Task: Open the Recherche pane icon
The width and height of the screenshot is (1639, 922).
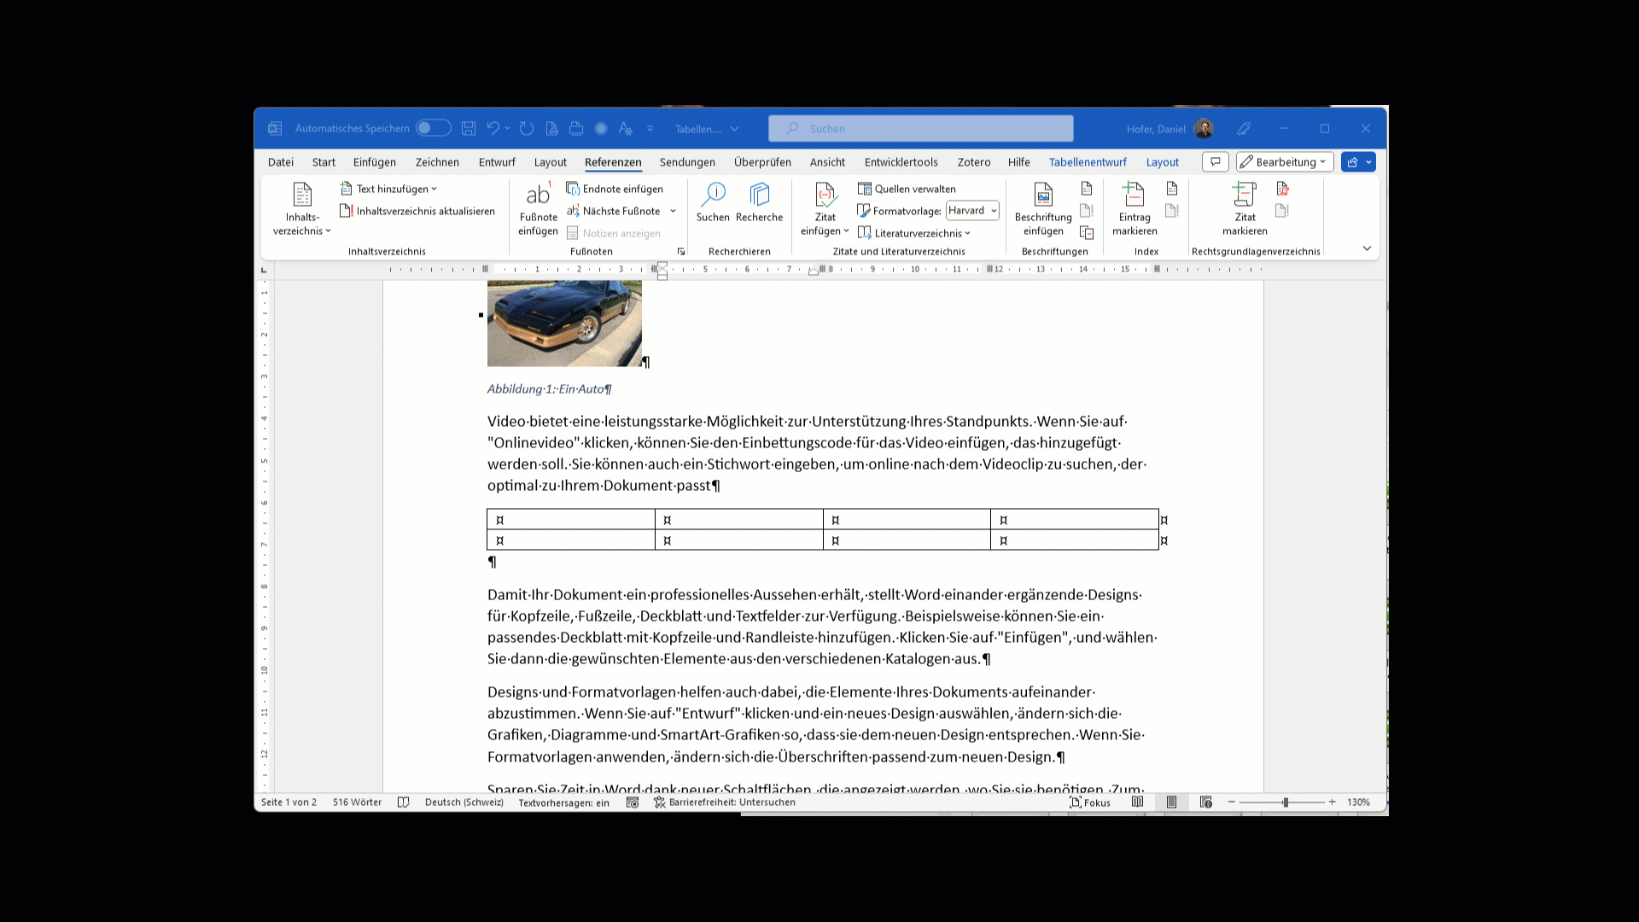Action: pyautogui.click(x=759, y=195)
